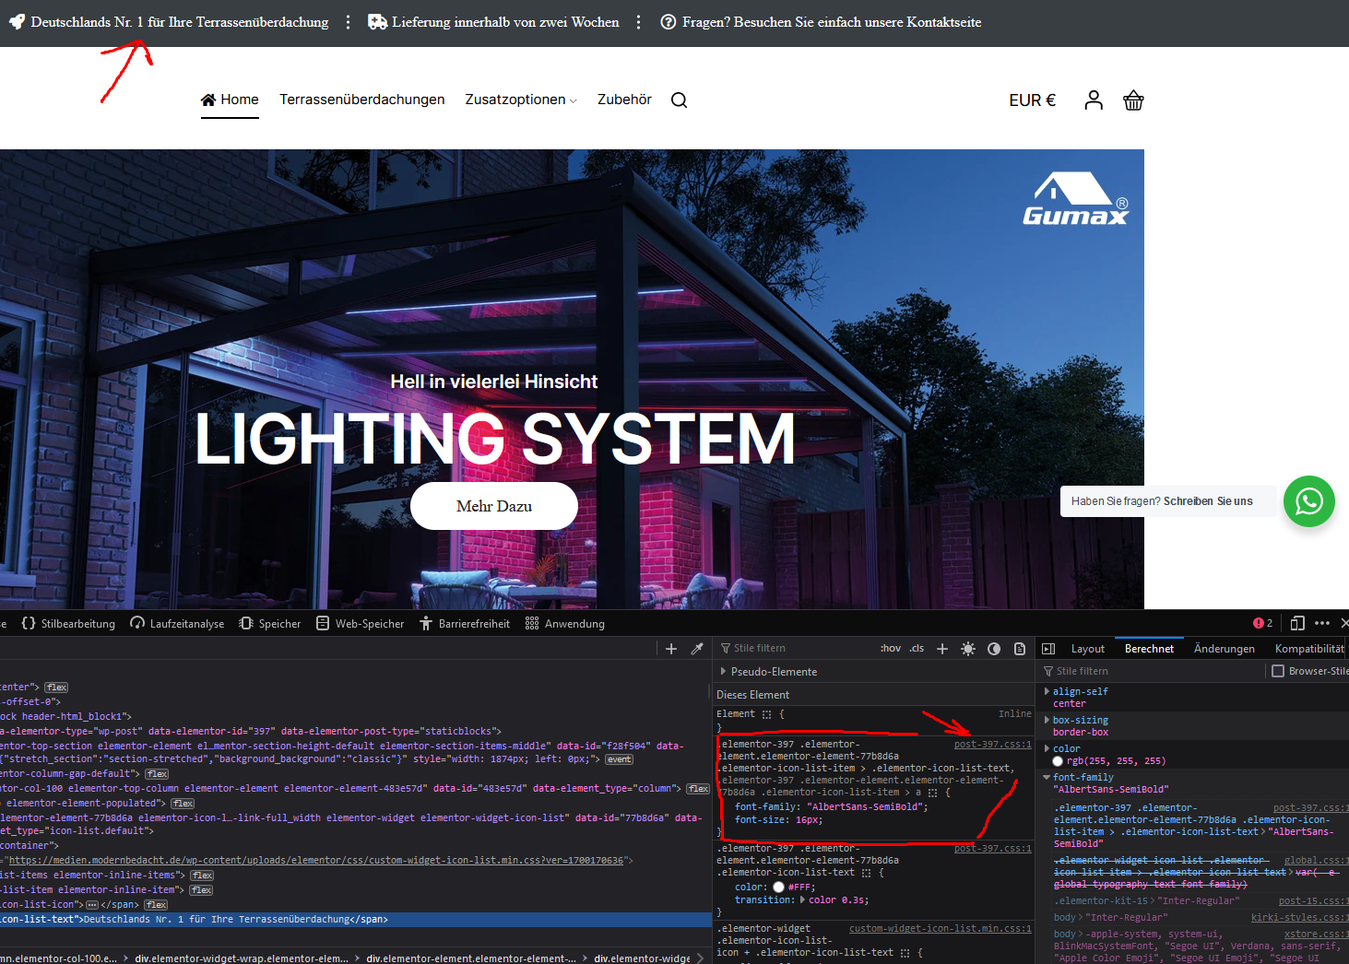Open Terrassenüberdachungen navigation link
Screen dimensions: 1349x964
point(362,100)
